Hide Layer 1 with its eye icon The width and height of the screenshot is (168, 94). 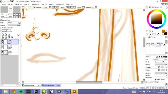[2, 51]
